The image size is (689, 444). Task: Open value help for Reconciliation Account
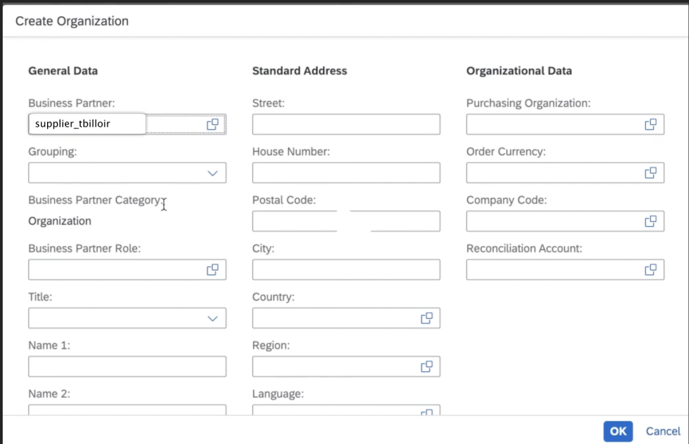pyautogui.click(x=651, y=270)
